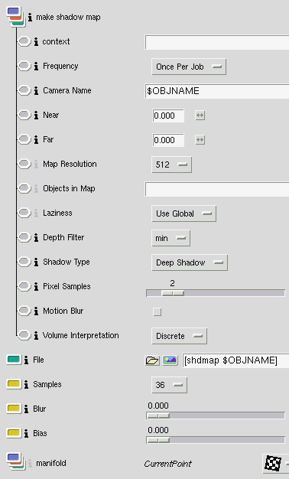Click the Depth Filter connection plug
The image size is (289, 479).
(x=24, y=236)
